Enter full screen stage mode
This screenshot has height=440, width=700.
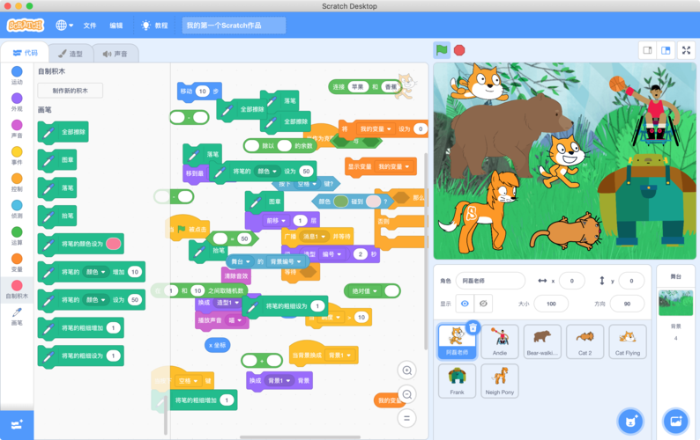coord(686,50)
